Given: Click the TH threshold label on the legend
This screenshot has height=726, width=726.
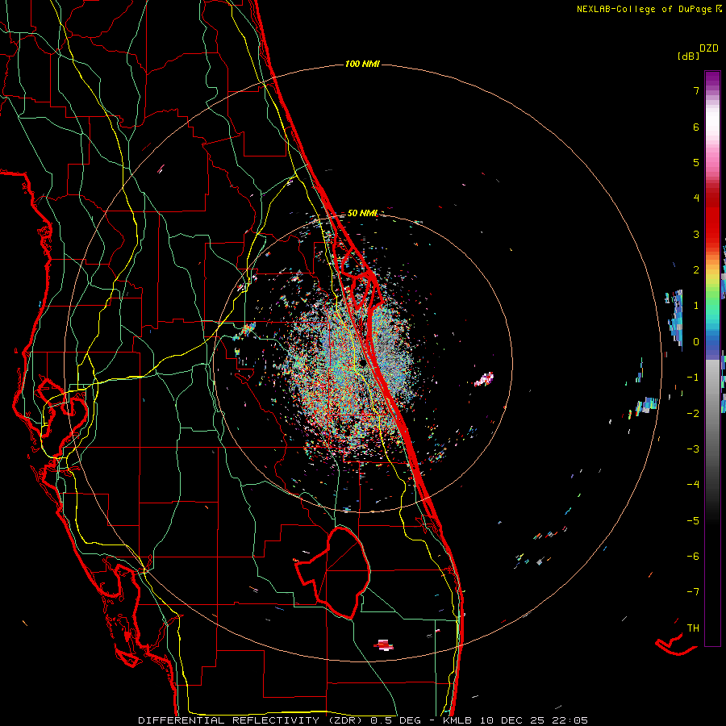Looking at the screenshot, I should coord(693,628).
